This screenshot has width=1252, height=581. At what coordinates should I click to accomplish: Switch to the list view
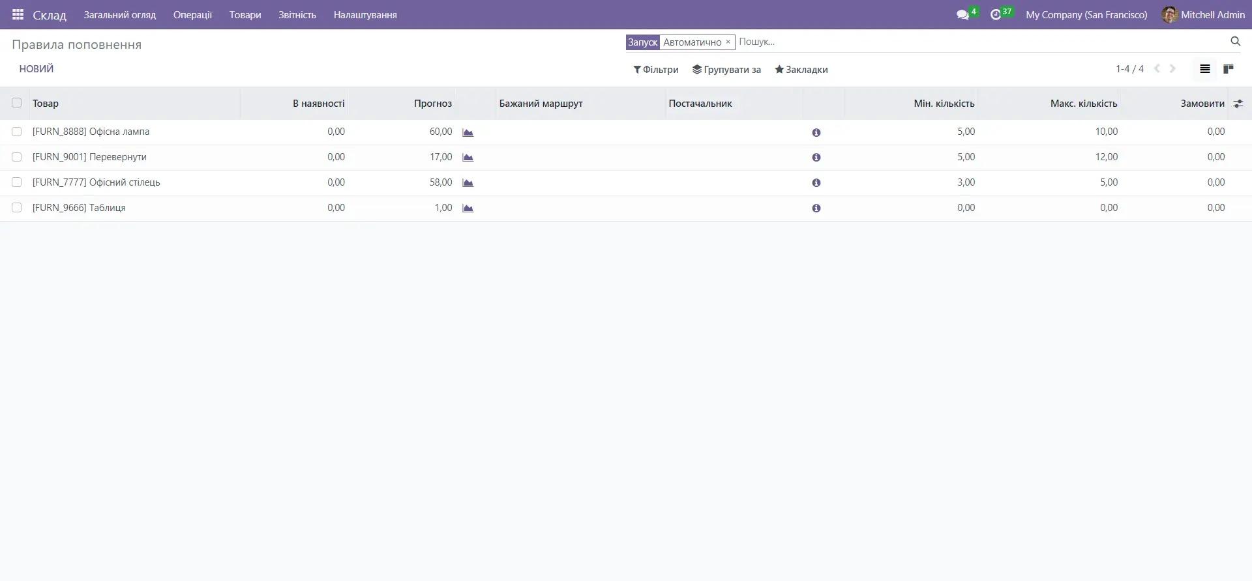[x=1204, y=69]
